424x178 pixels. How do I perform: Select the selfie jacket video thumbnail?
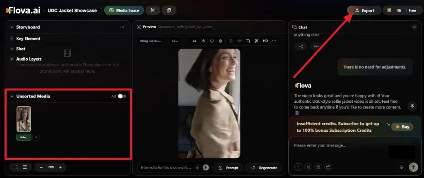coord(24,119)
